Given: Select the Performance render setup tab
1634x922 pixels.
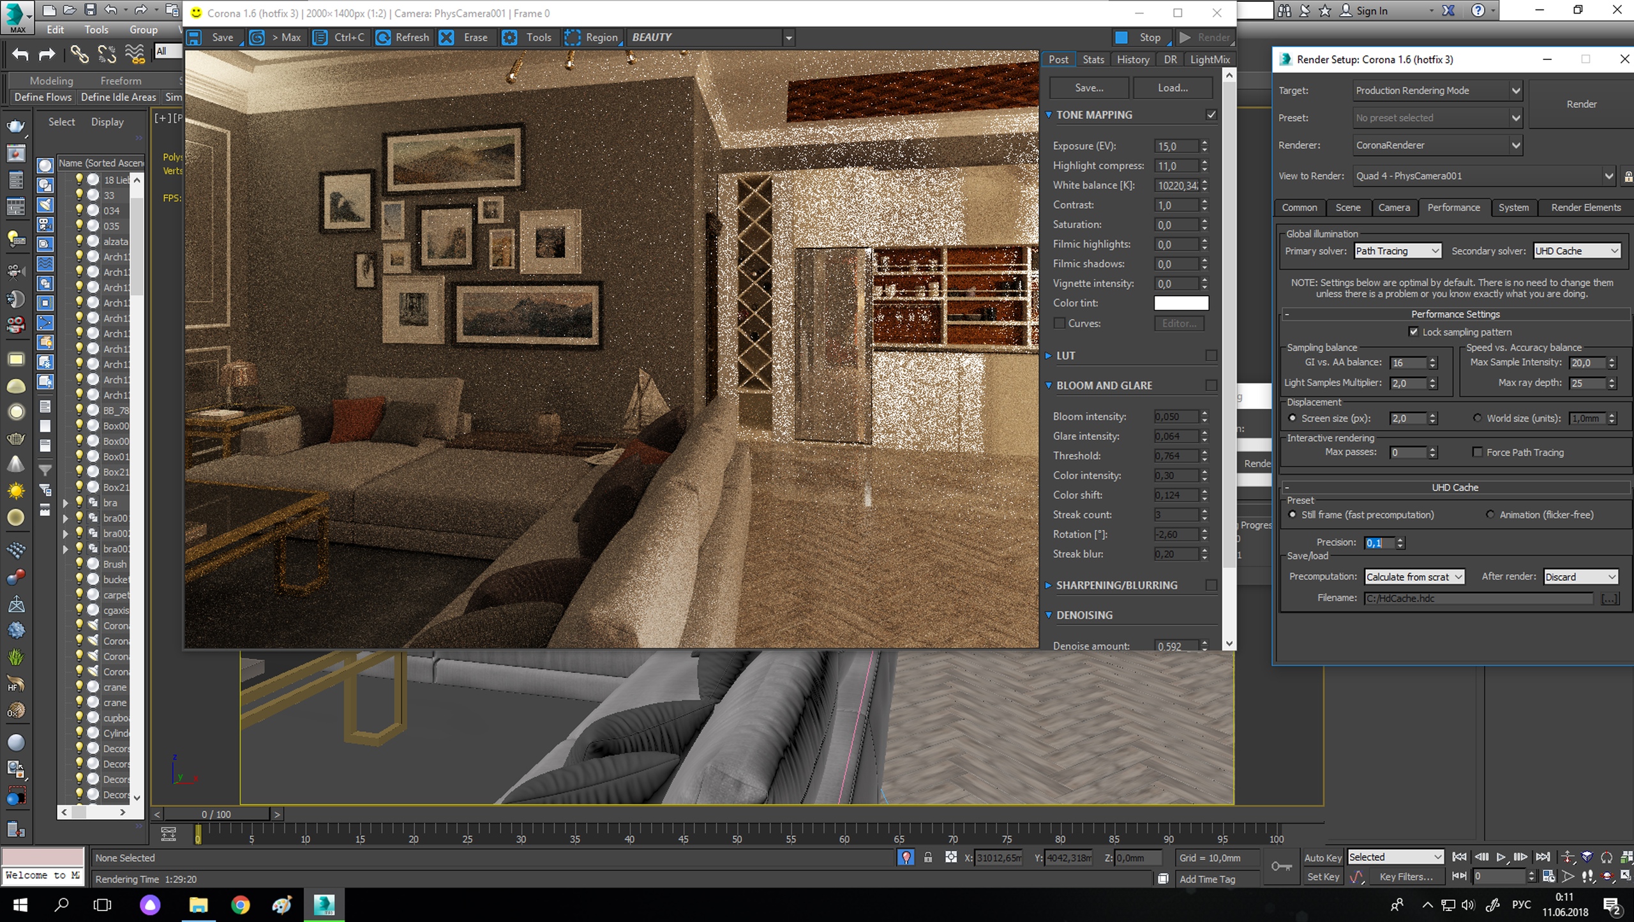Looking at the screenshot, I should coord(1453,208).
